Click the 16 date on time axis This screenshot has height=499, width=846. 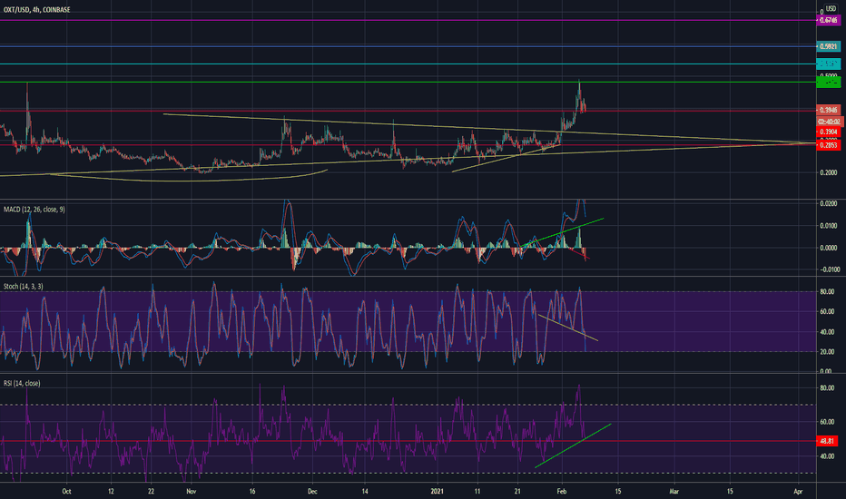[x=252, y=492]
